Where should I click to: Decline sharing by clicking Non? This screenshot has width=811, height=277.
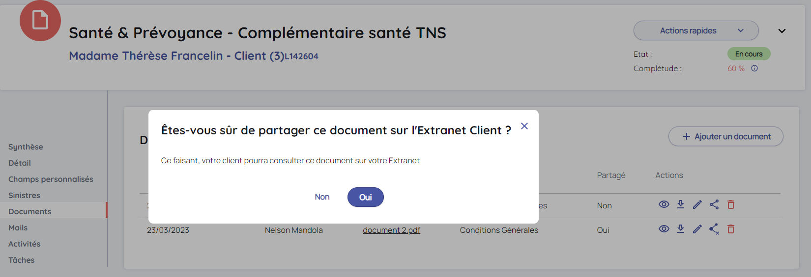click(322, 197)
